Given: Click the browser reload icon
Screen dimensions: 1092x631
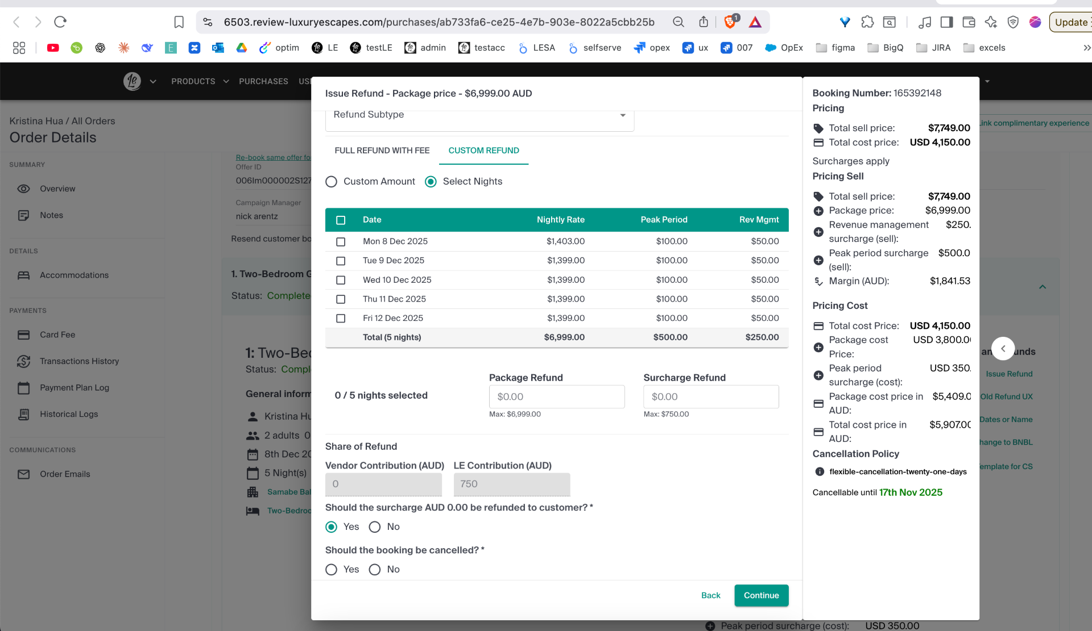Looking at the screenshot, I should point(60,22).
